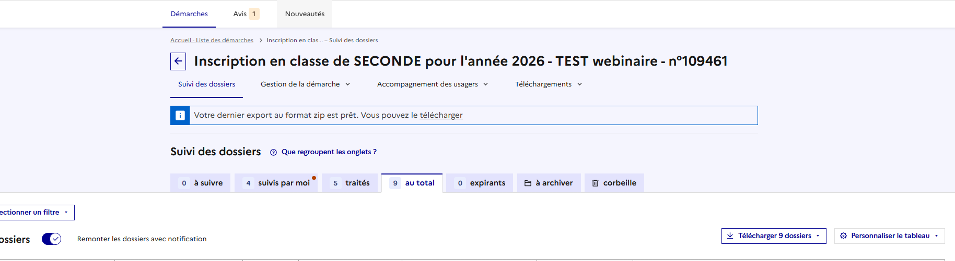Click the download icon on Télécharger button
The height and width of the screenshot is (261, 955).
pos(730,236)
